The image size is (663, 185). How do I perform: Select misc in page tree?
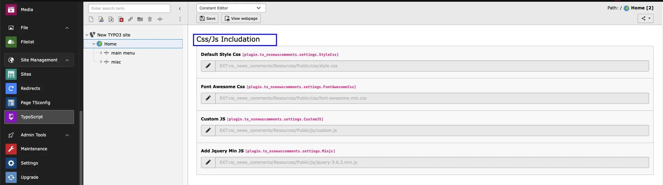(116, 62)
